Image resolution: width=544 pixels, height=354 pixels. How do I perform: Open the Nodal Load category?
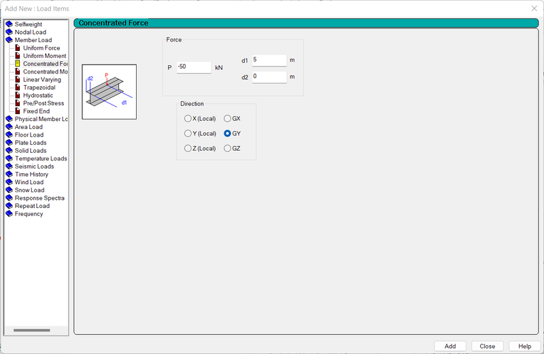tap(31, 32)
